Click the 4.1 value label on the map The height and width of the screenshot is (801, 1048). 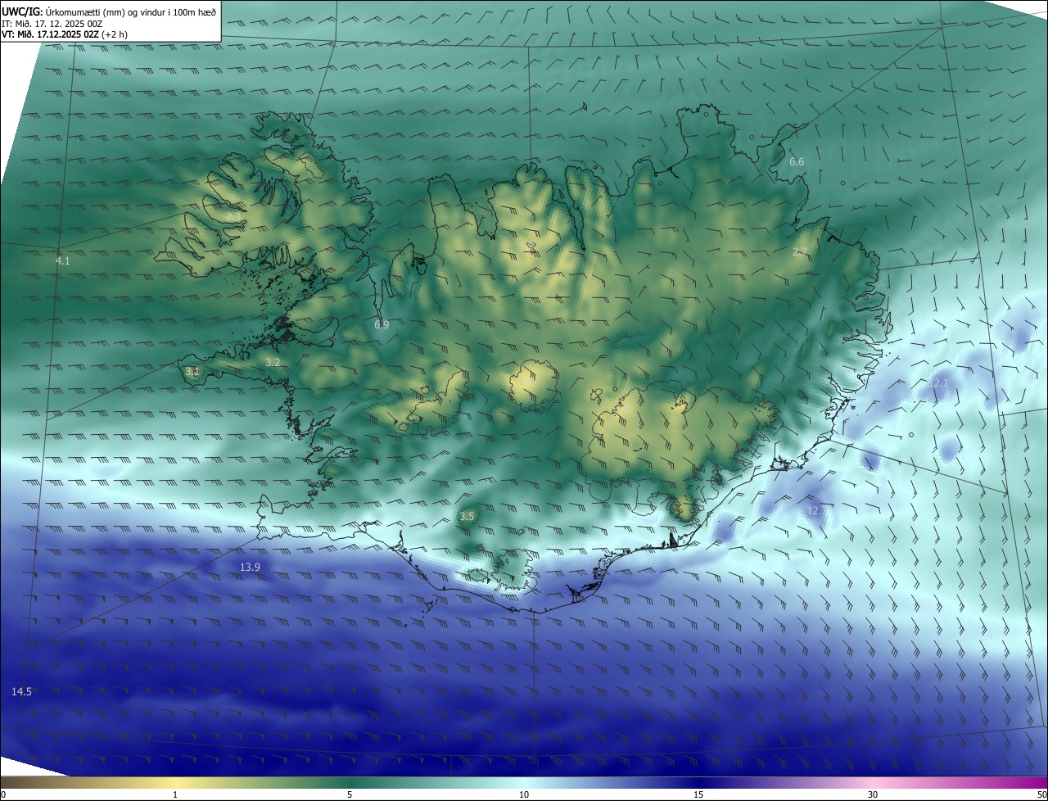[62, 261]
